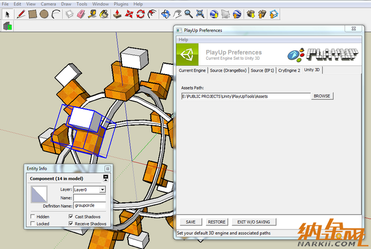Click the Assets Path input field
The width and height of the screenshot is (371, 249).
click(x=246, y=96)
